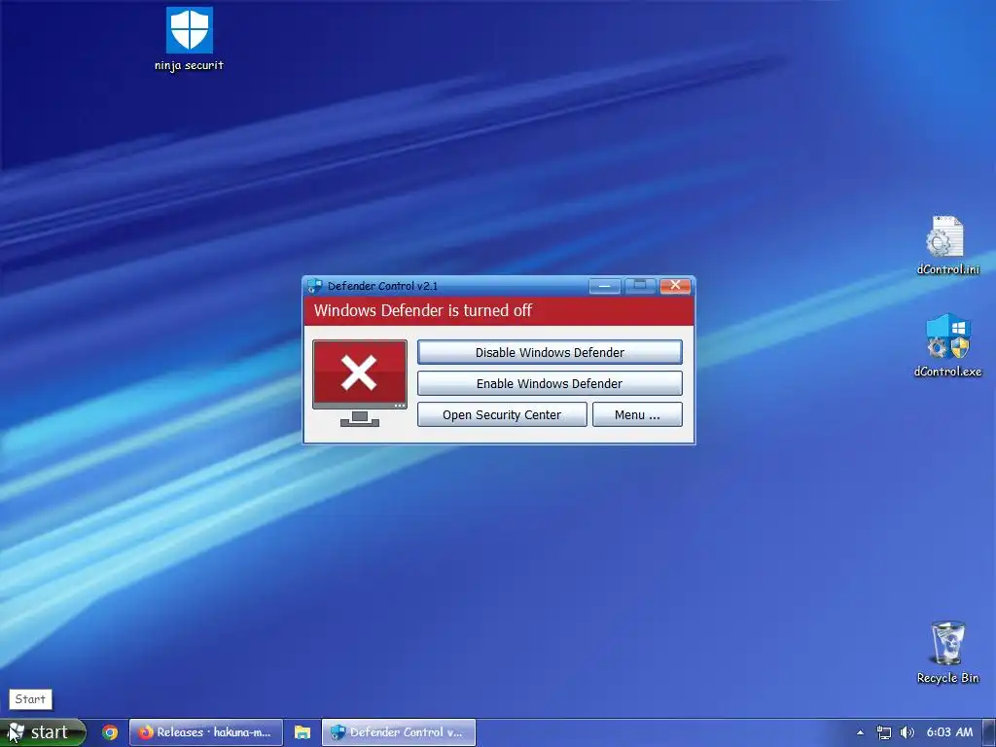The height and width of the screenshot is (747, 996).
Task: Click Open Security Center button
Action: [x=502, y=414]
